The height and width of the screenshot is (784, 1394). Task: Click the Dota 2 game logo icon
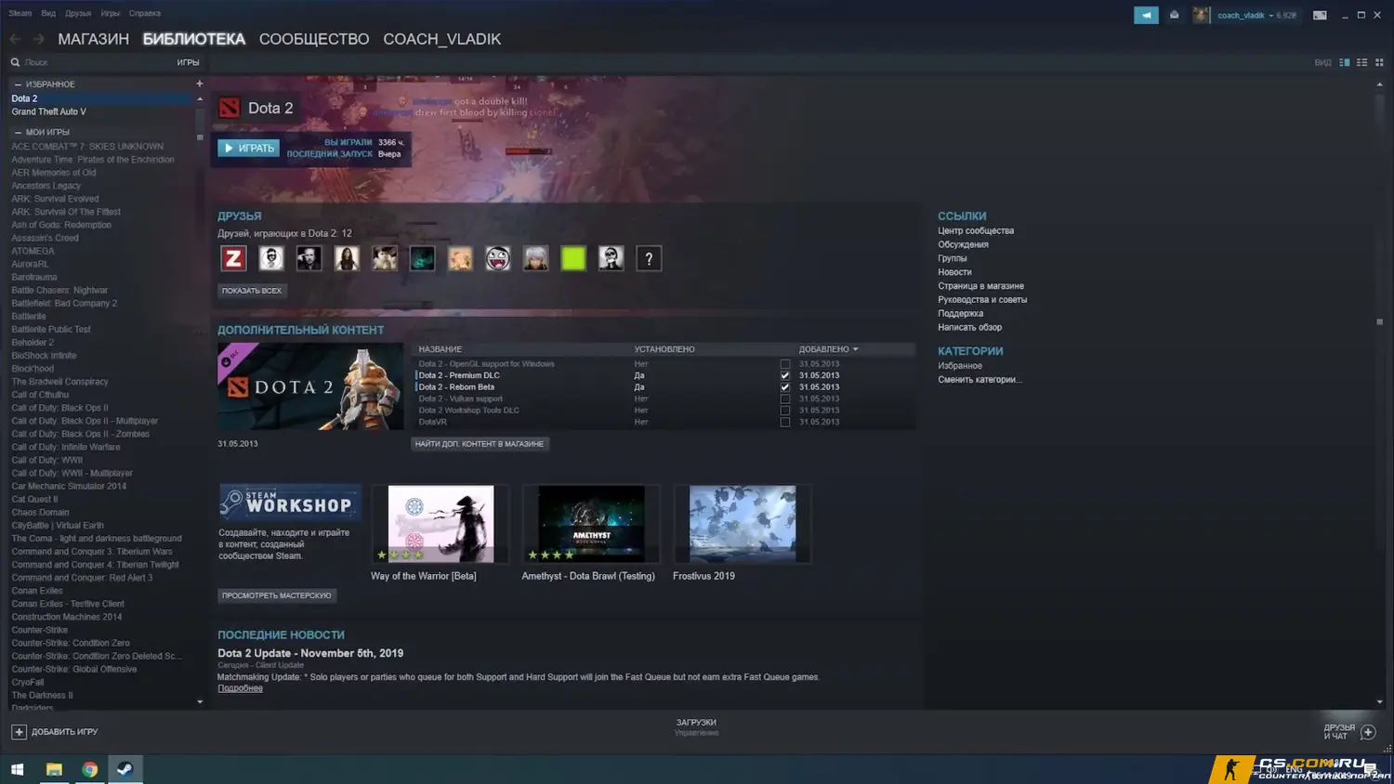(229, 109)
